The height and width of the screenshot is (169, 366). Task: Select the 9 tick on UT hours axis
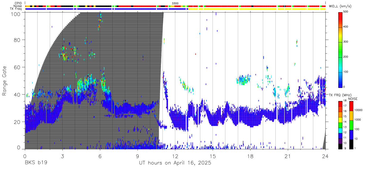pyautogui.click(x=137, y=156)
